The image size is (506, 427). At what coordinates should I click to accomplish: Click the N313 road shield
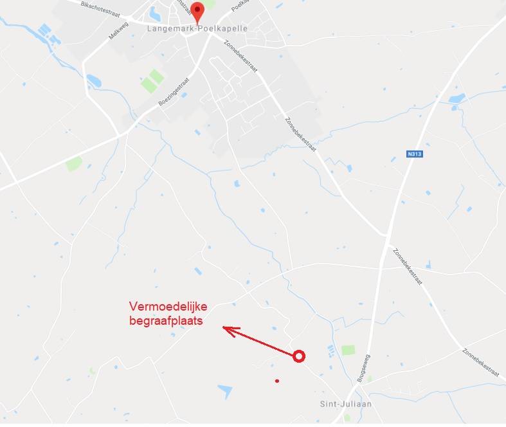pyautogui.click(x=414, y=154)
